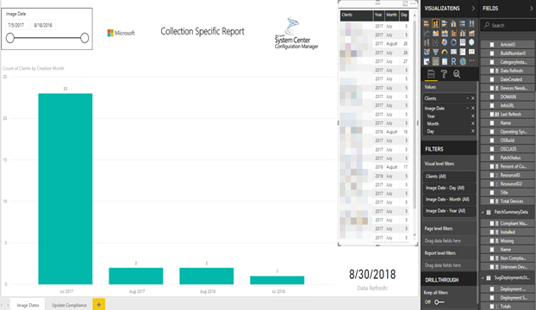Viewport: 536px width, 310px height.
Task: Select the scatter chart visualization
Action: coord(435,42)
